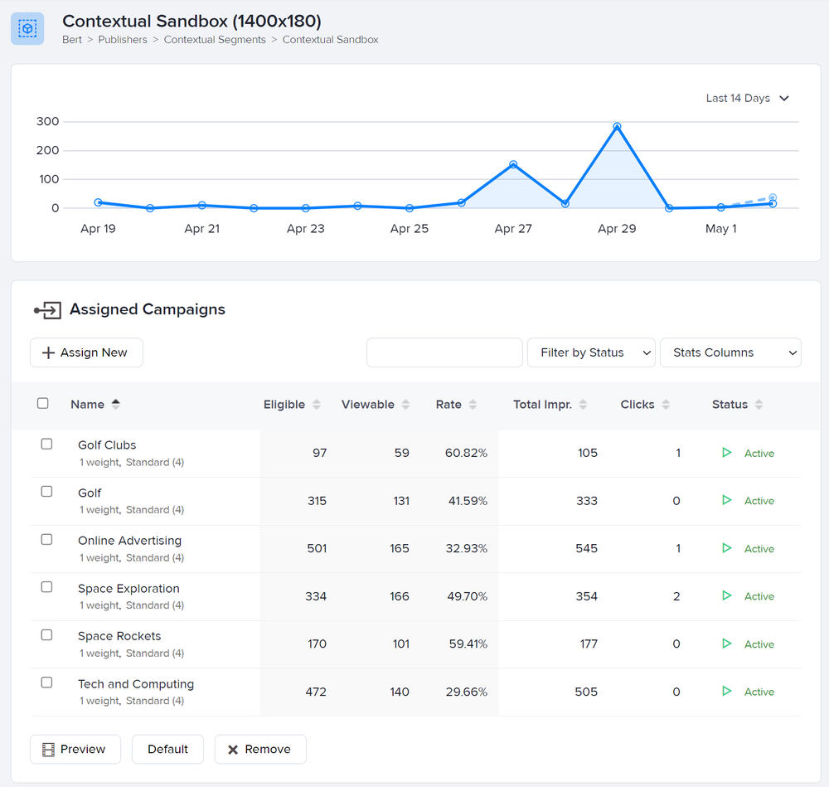The height and width of the screenshot is (787, 829).
Task: Click the play icon for Online Advertising
Action: coord(727,548)
